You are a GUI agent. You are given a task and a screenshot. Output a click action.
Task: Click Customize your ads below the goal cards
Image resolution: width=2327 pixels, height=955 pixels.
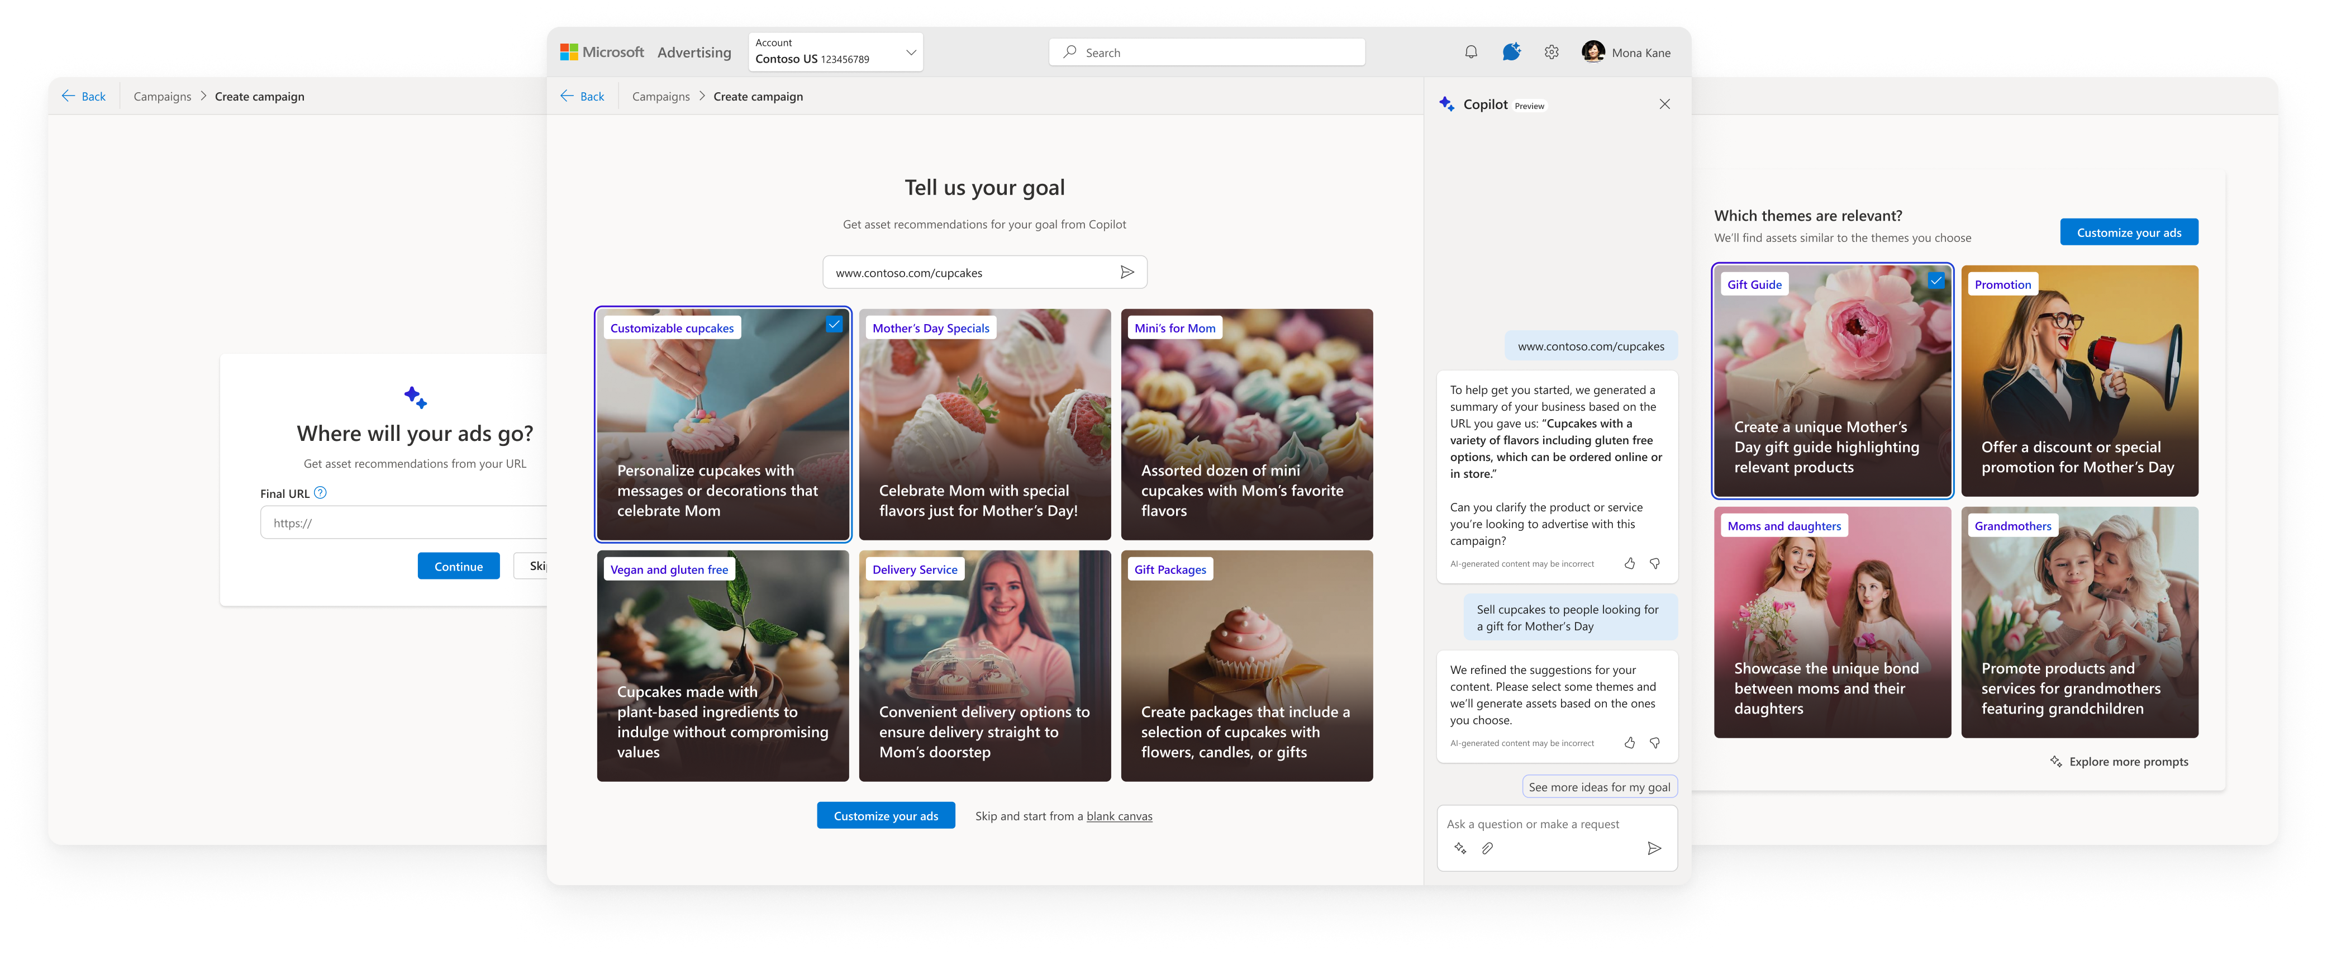tap(886, 815)
